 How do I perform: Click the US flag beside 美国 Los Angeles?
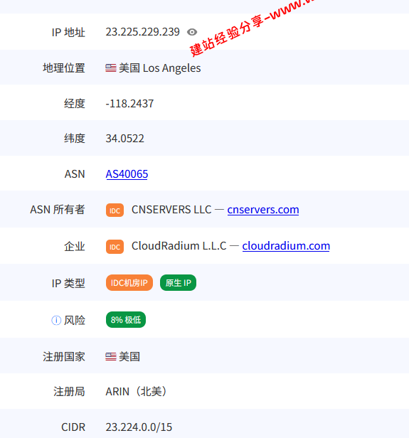111,68
